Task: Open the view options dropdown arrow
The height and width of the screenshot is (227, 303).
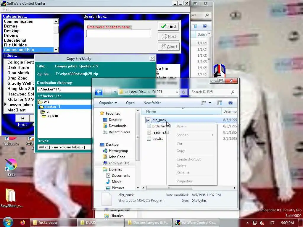Action: [x=210, y=103]
